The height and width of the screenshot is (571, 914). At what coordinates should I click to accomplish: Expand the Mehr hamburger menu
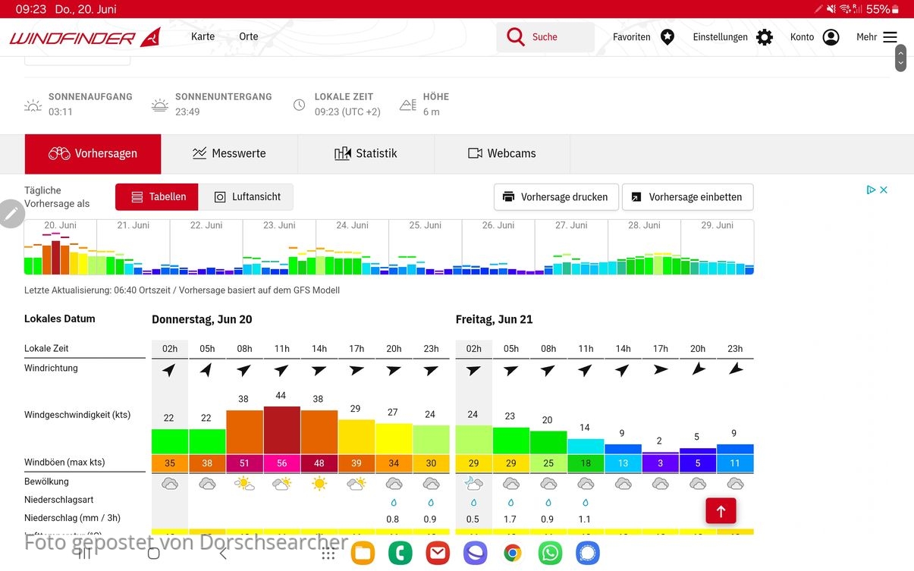[890, 37]
